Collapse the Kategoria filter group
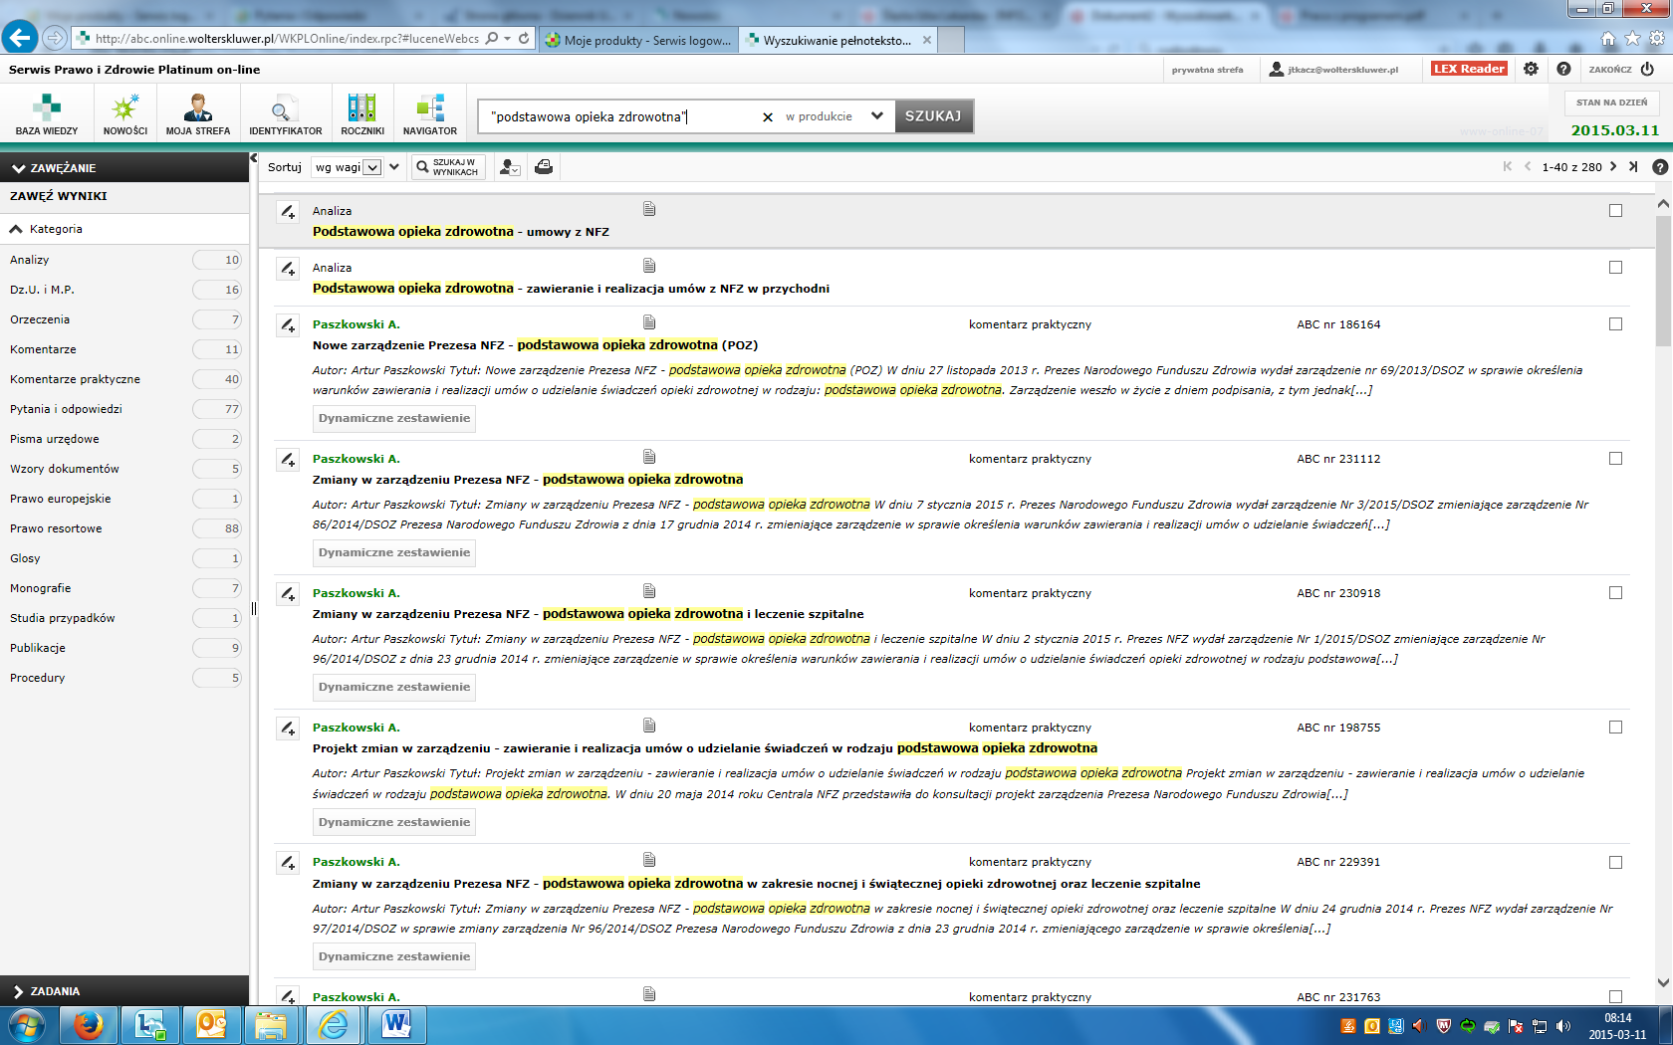 pos(124,229)
